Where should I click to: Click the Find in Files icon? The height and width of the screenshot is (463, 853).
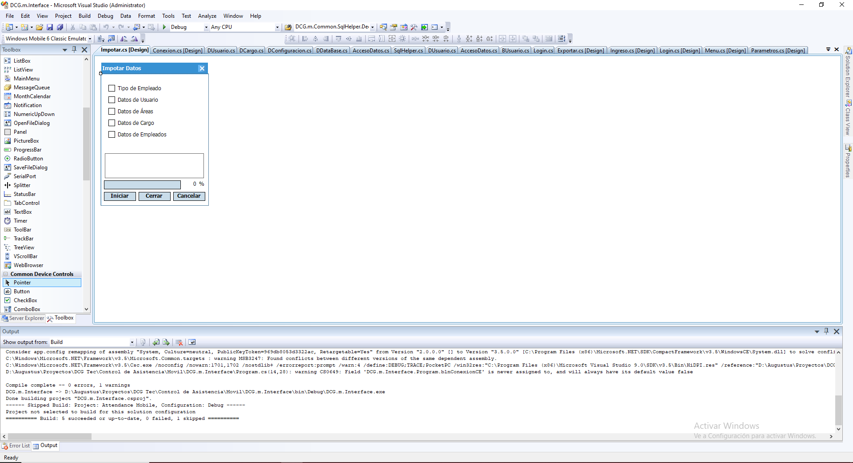pyautogui.click(x=288, y=27)
